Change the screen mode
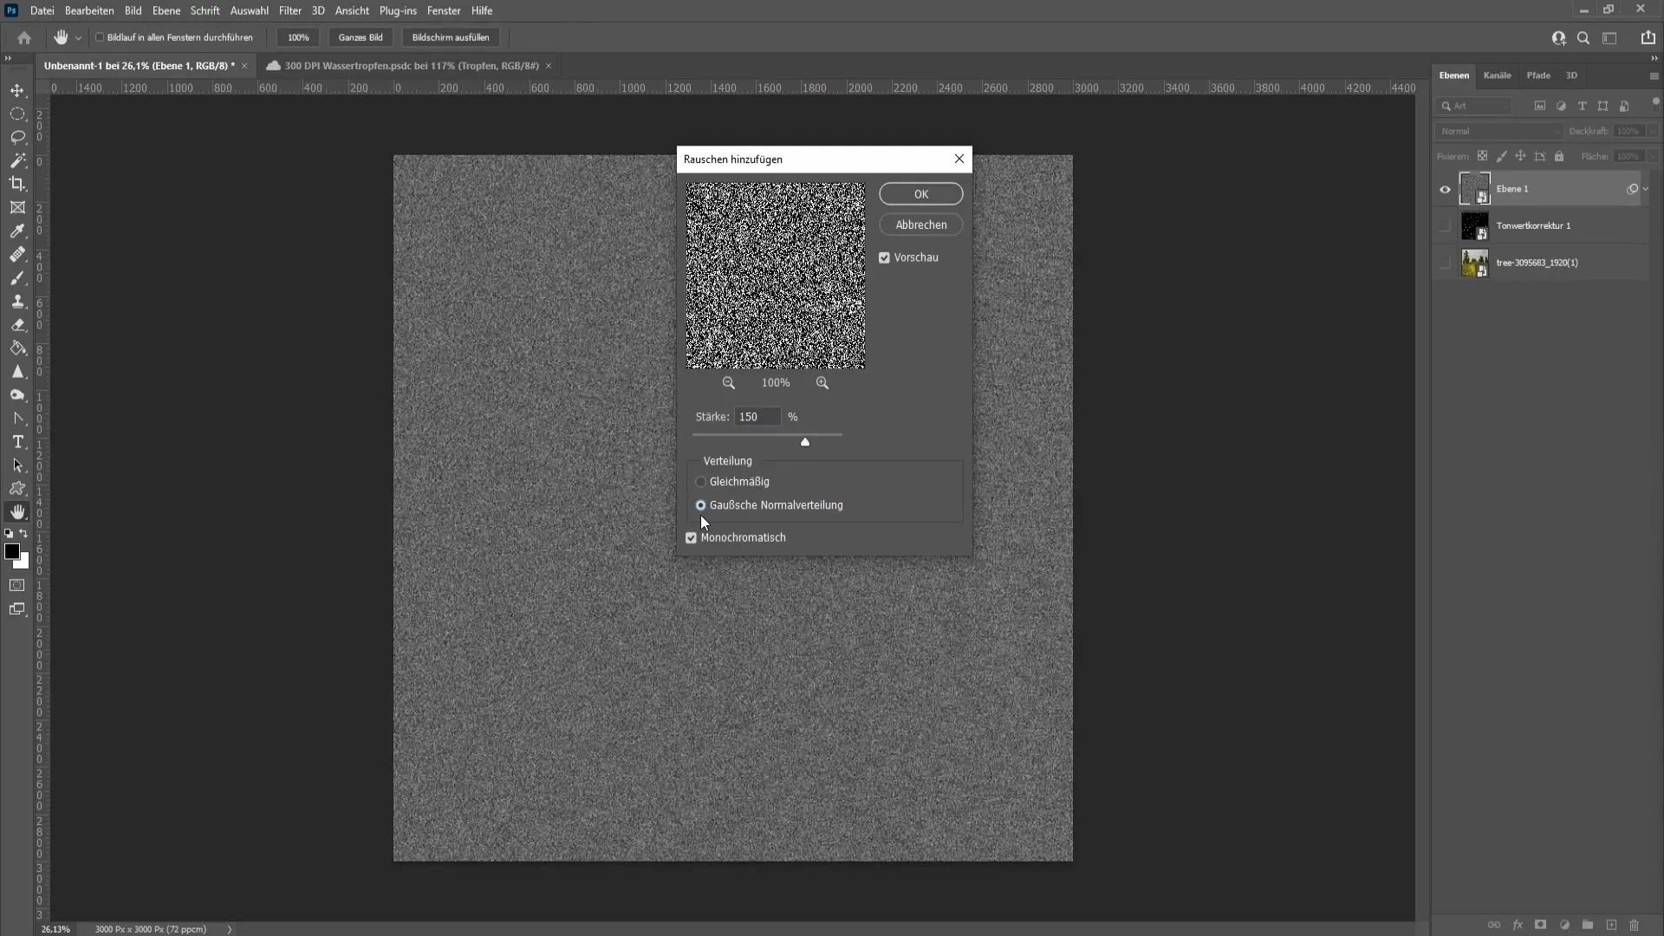This screenshot has width=1664, height=936. click(x=17, y=609)
